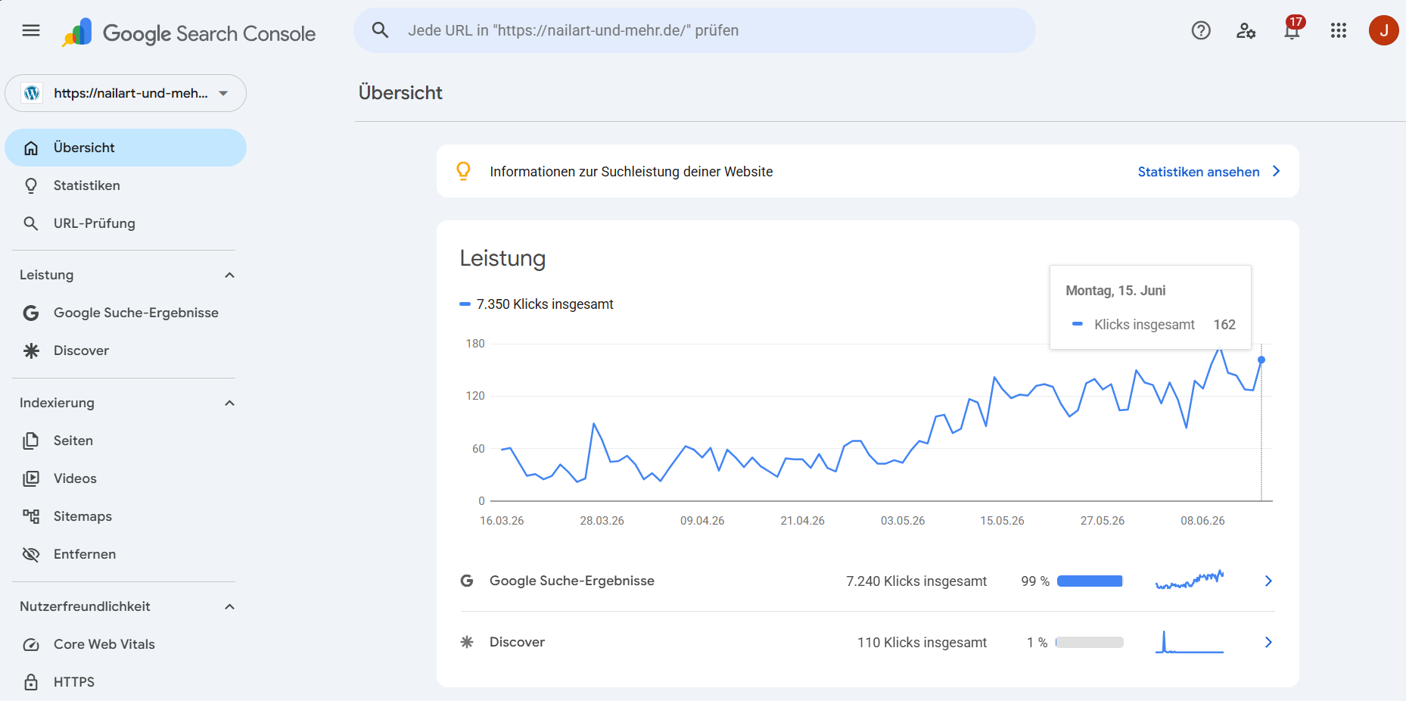Open Seiten indexing report
Image resolution: width=1406 pixels, height=701 pixels.
click(126, 441)
